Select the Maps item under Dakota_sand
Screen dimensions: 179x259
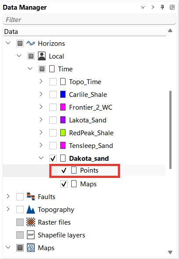tap(88, 184)
